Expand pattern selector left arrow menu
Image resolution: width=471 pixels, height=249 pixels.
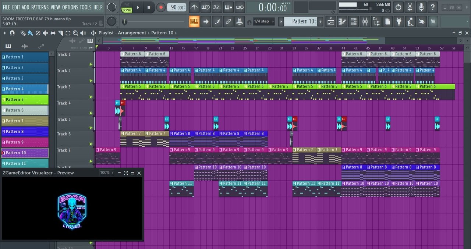coord(281,21)
